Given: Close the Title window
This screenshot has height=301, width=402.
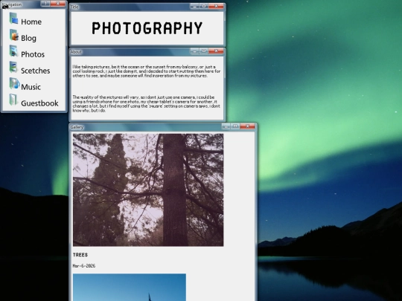Looking at the screenshot, I should [x=216, y=6].
